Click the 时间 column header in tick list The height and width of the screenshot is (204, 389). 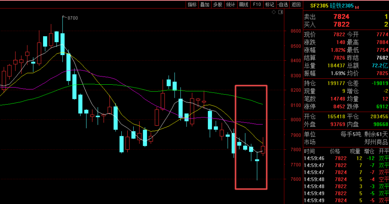[310, 151]
